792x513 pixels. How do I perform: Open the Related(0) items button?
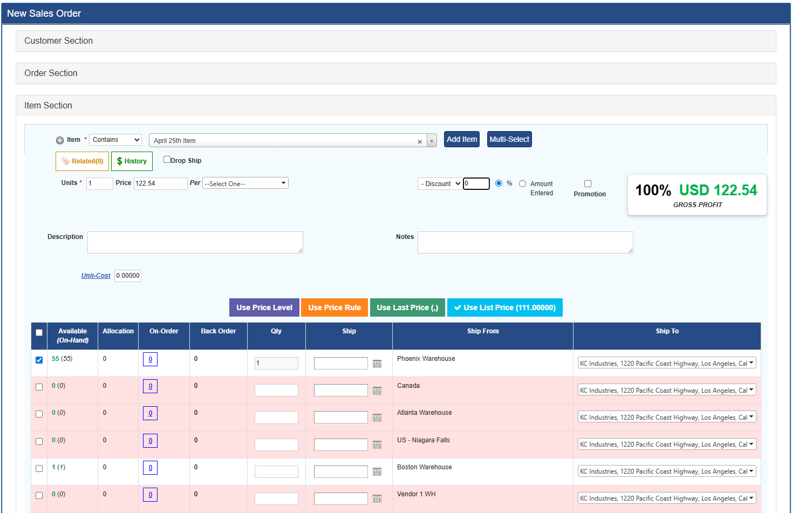tap(82, 161)
